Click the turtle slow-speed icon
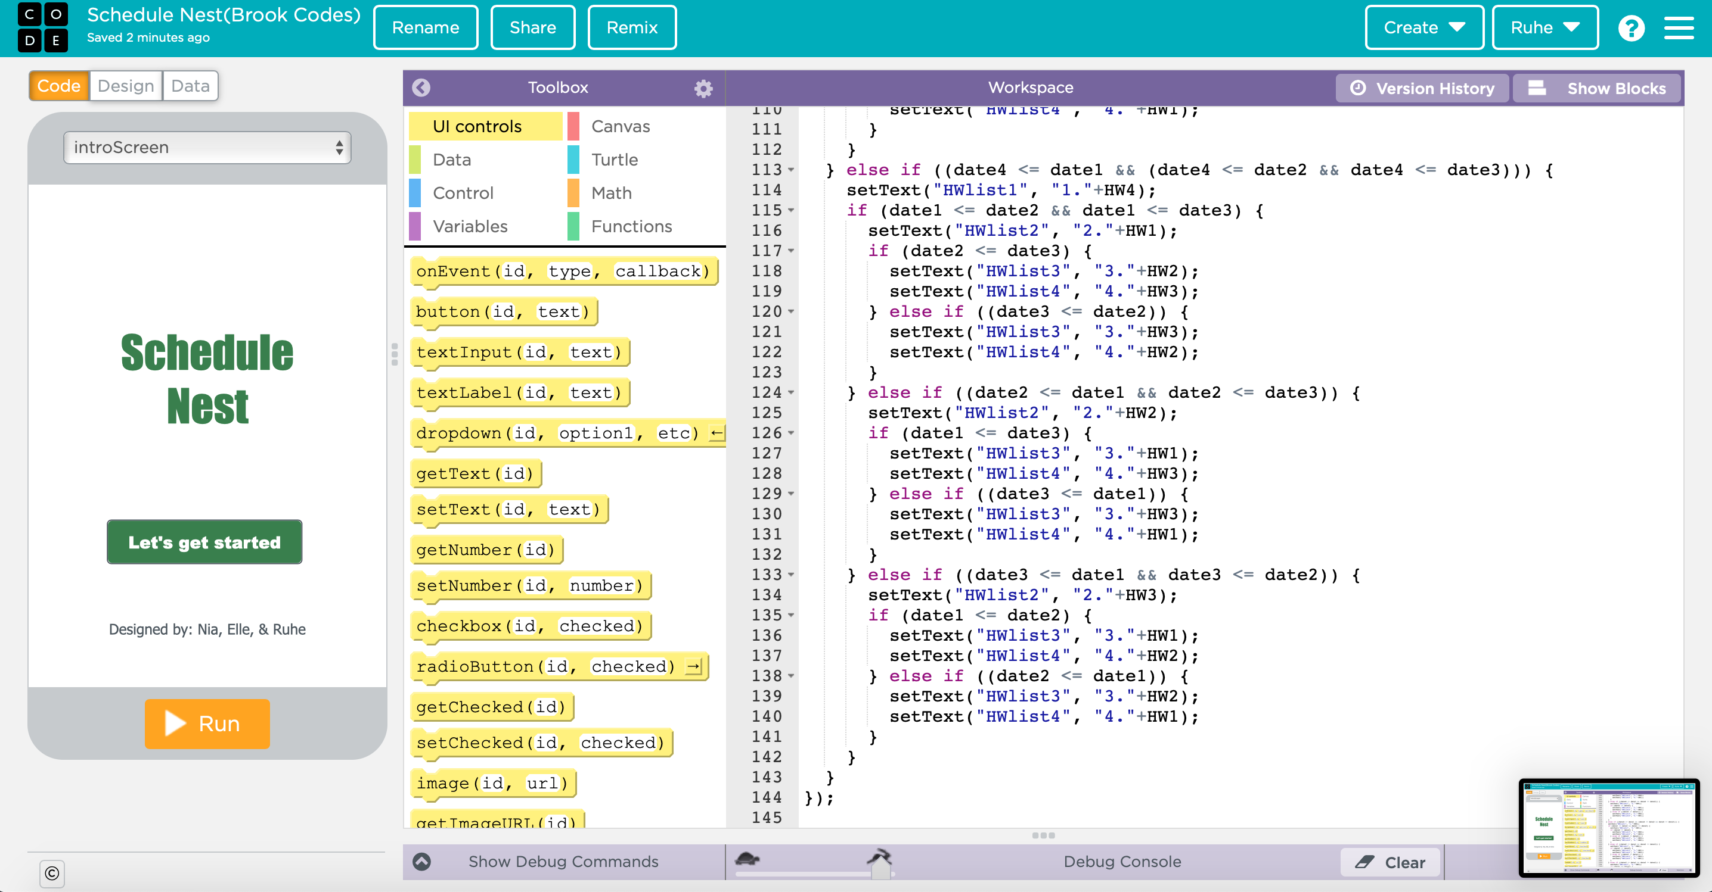The height and width of the screenshot is (892, 1712). pos(748,859)
